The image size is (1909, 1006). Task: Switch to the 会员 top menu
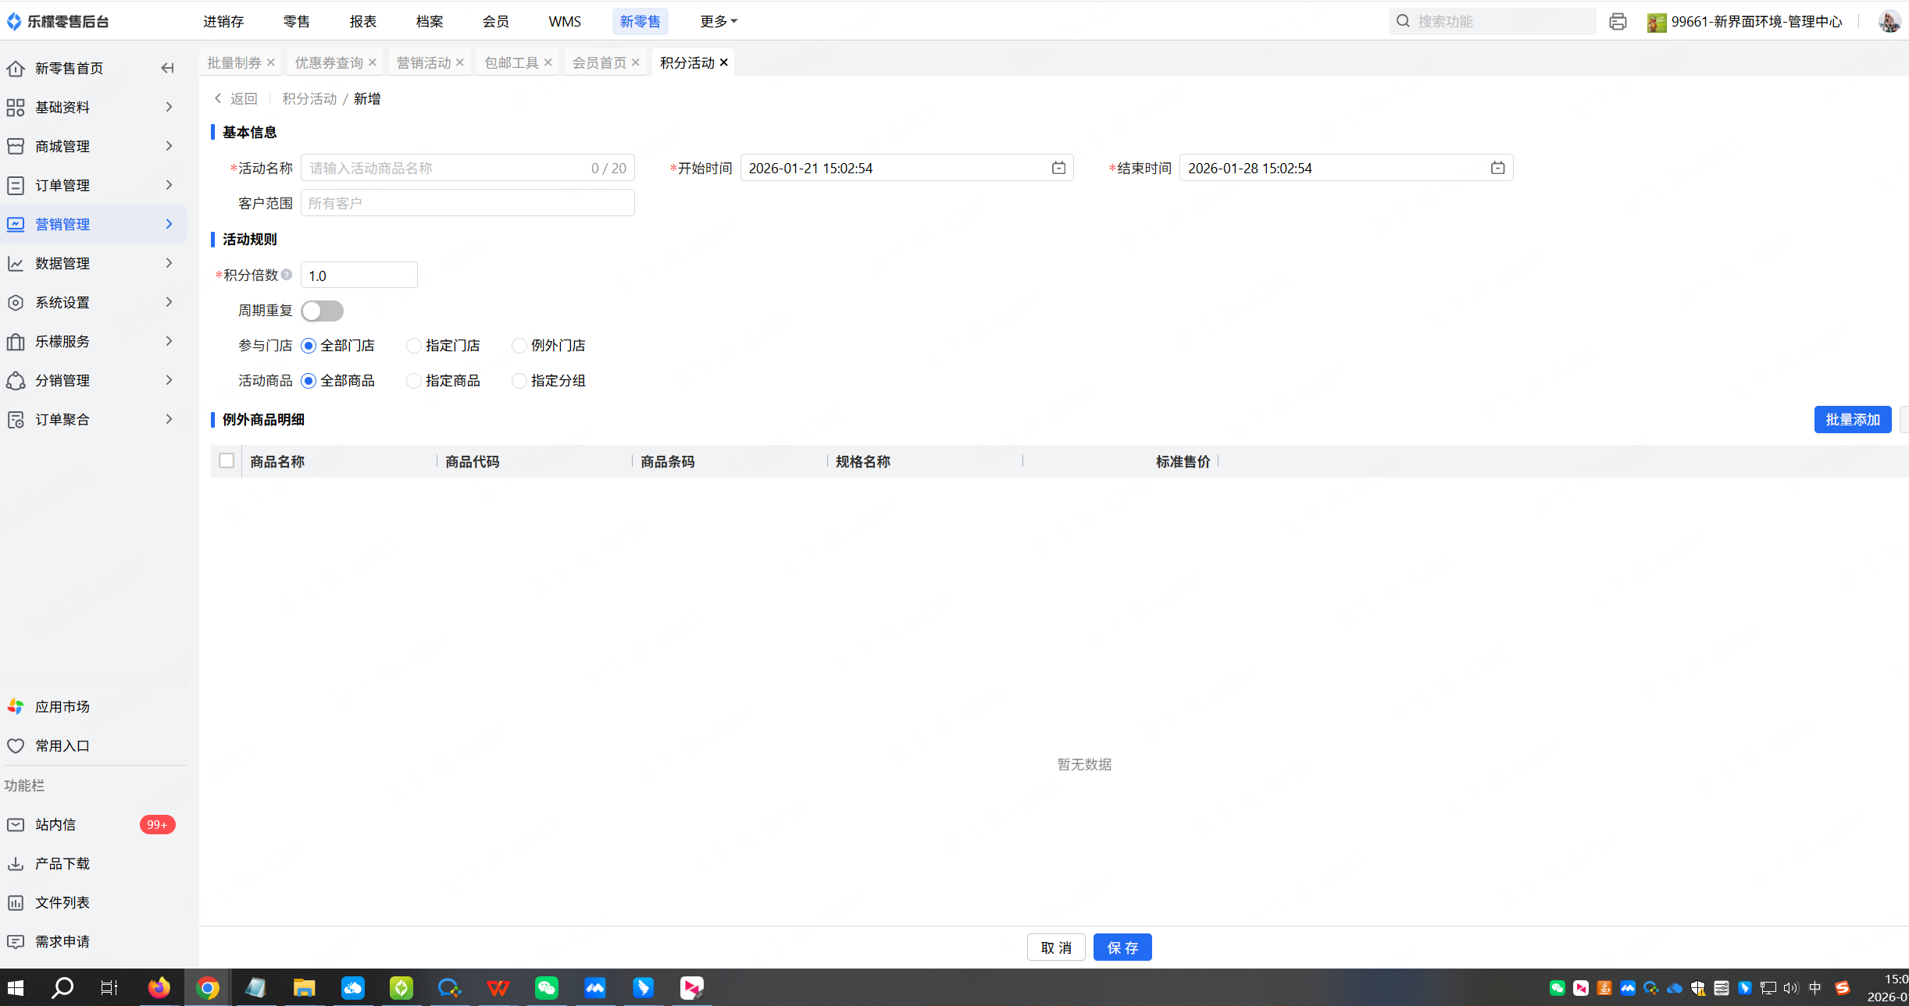tap(495, 21)
